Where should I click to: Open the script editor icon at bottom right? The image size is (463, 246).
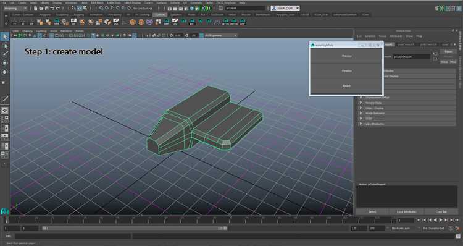click(458, 236)
